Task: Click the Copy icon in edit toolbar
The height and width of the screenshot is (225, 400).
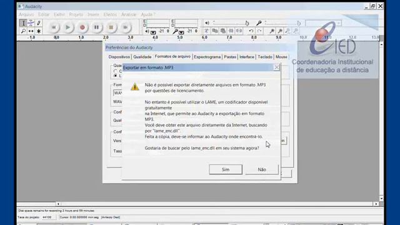Action: tap(215, 31)
